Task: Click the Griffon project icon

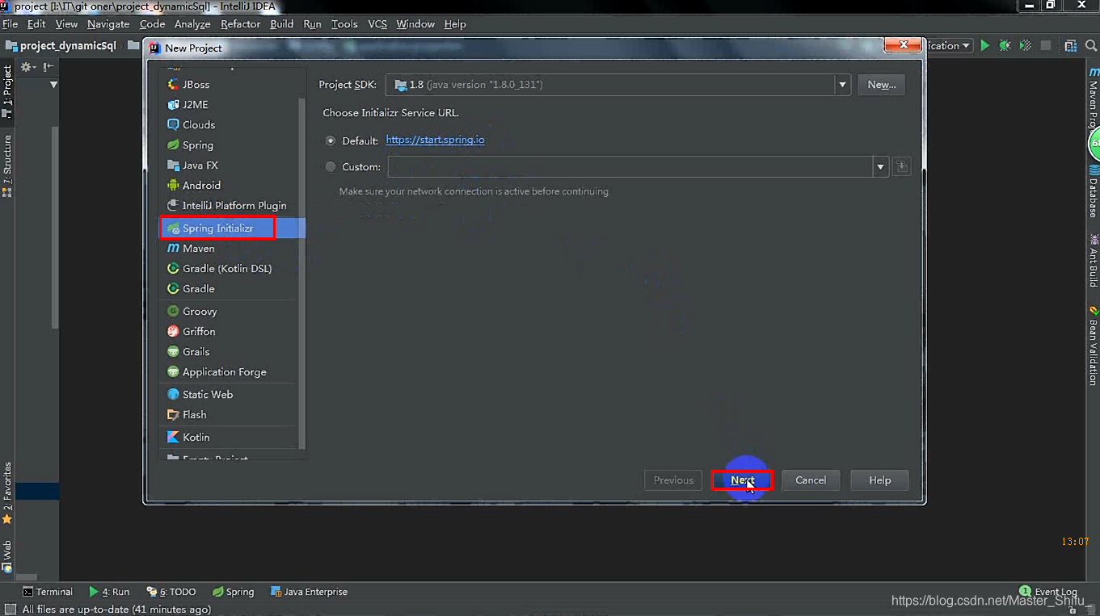Action: point(173,331)
